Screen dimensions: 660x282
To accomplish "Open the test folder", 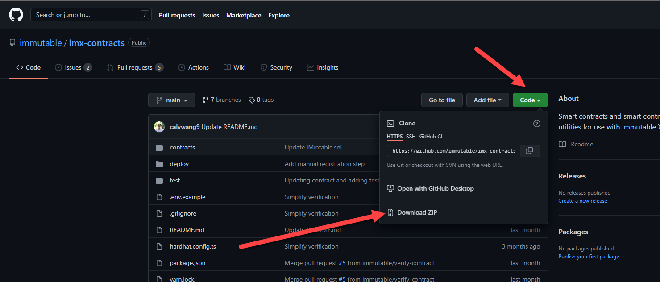I will pyautogui.click(x=175, y=180).
